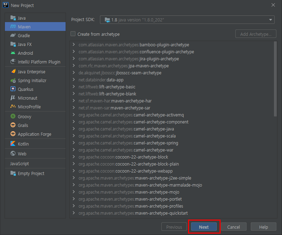
Task: Click the JDK folder icon in SDK field
Action: click(x=107, y=20)
